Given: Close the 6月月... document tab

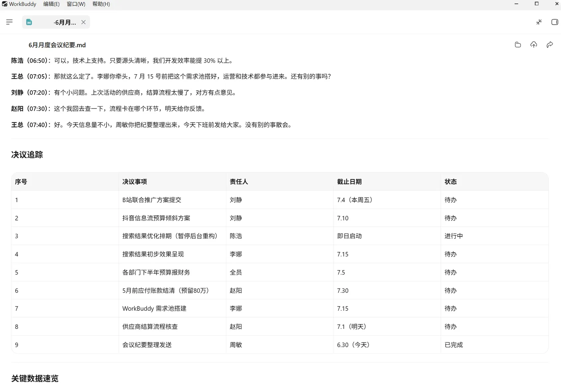Looking at the screenshot, I should coord(83,22).
